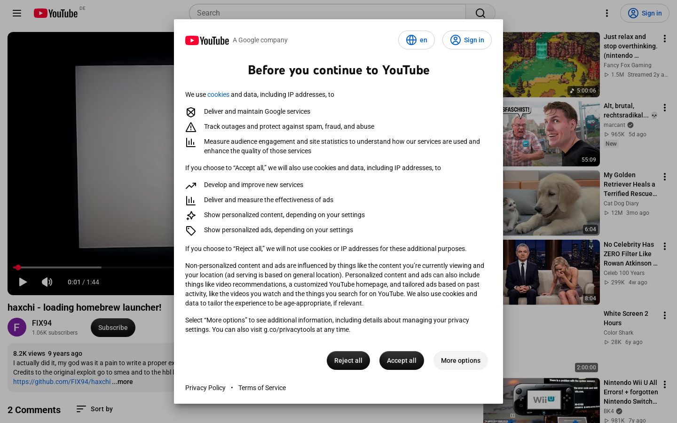Reject all cookies

[348, 360]
